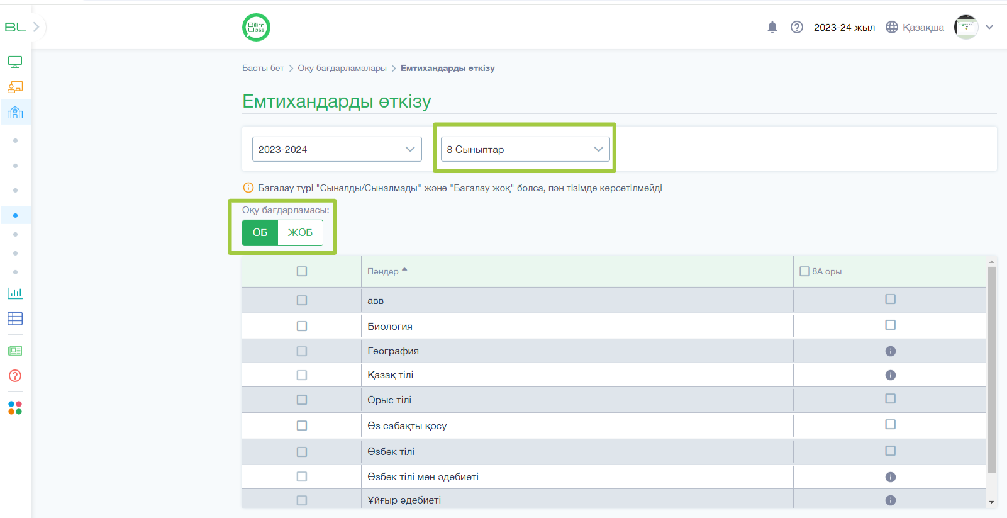Open the teacher board icon in sidebar
The height and width of the screenshot is (518, 1007).
[15, 87]
